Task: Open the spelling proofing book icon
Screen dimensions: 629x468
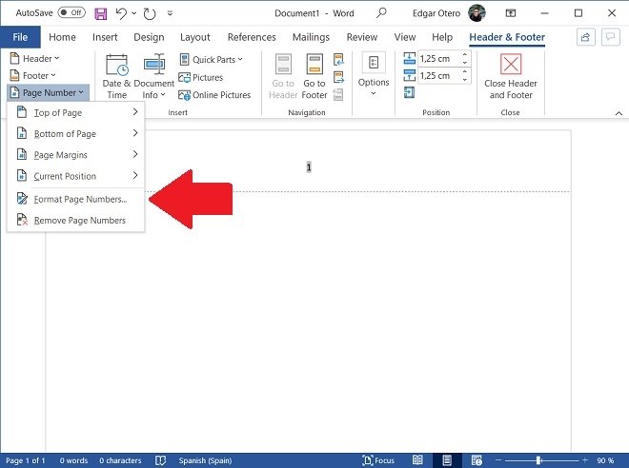Action: (x=160, y=460)
